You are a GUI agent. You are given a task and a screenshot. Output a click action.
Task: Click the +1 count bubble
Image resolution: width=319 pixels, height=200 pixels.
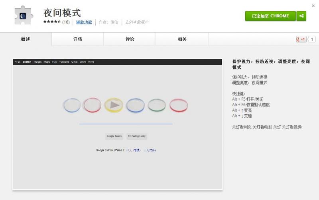point(312,39)
